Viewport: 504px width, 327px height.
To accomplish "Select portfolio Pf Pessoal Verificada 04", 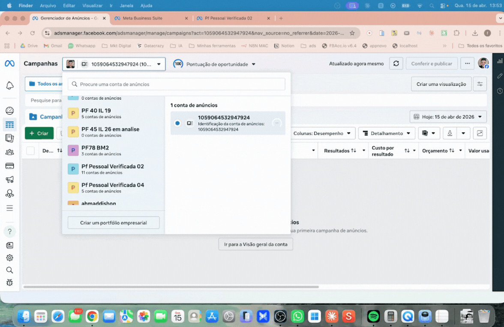I will (x=114, y=188).
